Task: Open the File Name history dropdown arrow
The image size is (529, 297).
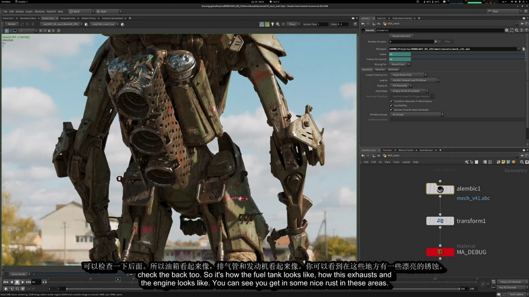Action: pyautogui.click(x=518, y=49)
